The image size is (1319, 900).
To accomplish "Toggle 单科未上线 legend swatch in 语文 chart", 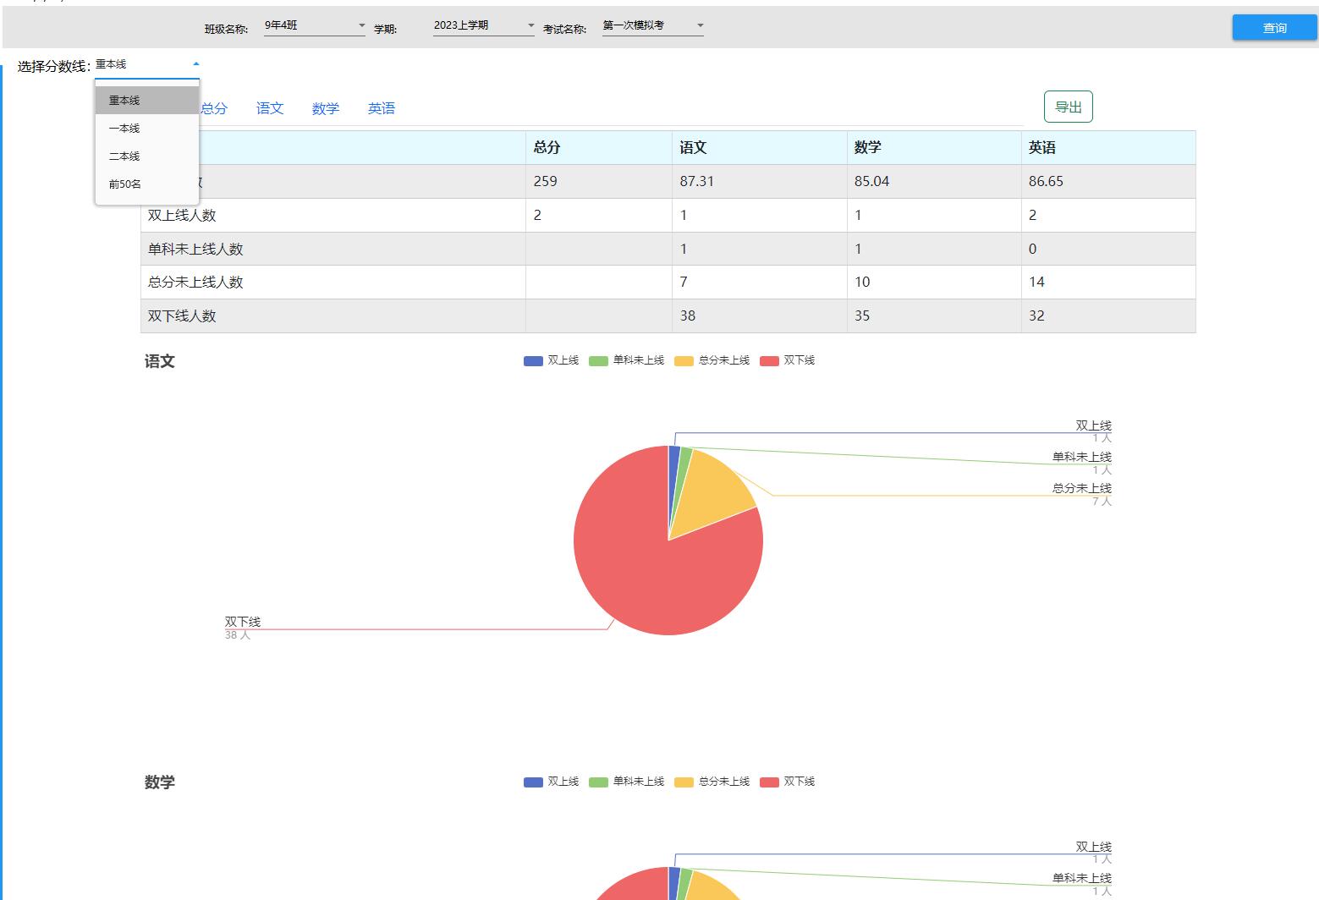I will [x=598, y=361].
